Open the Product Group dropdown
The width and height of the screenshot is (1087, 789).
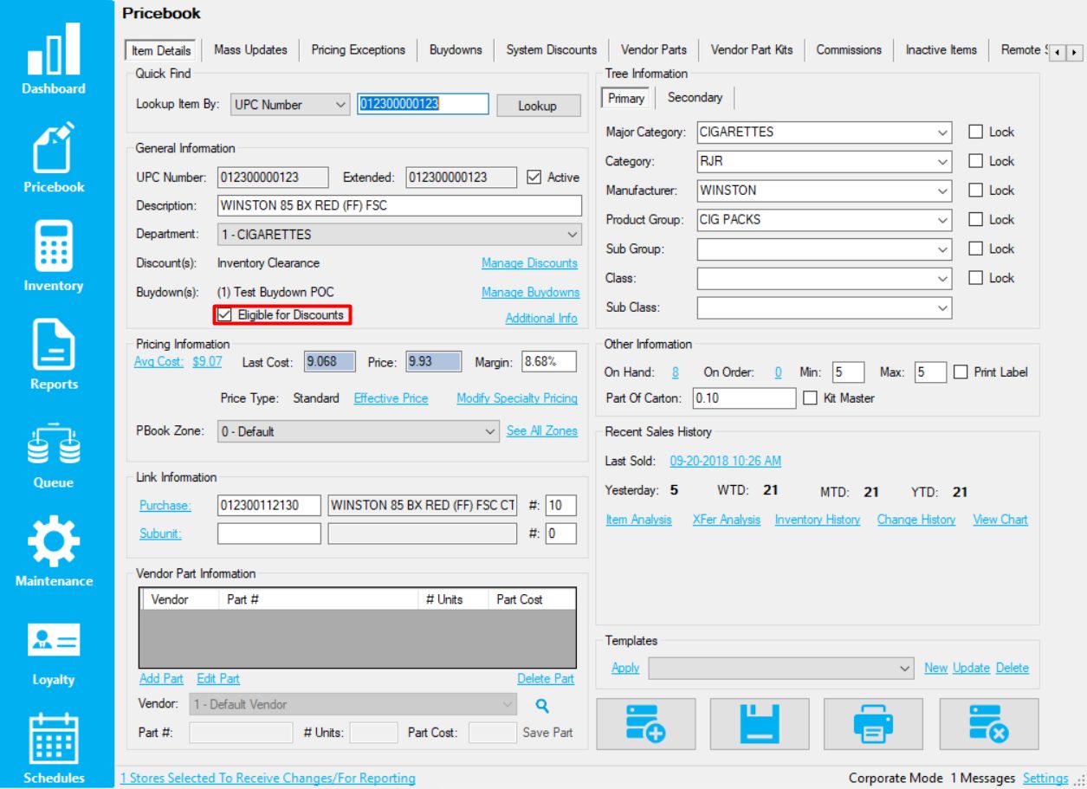[824, 220]
